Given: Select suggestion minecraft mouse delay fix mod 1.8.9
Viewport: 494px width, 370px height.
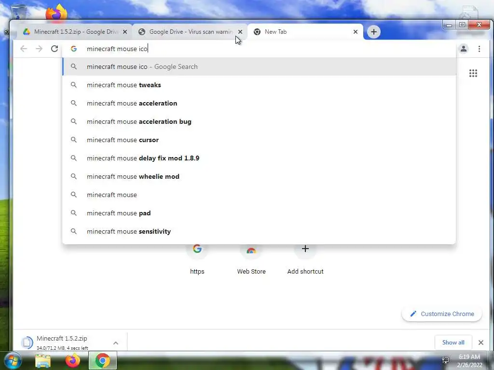Looking at the screenshot, I should pyautogui.click(x=259, y=158).
